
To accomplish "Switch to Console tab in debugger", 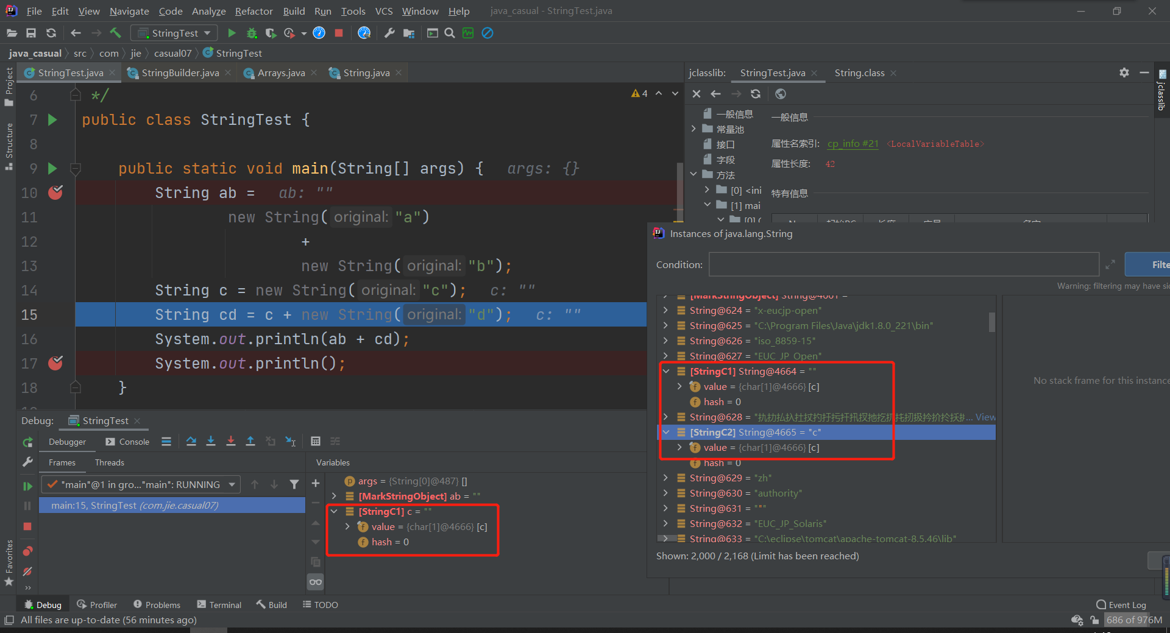I will coord(127,442).
